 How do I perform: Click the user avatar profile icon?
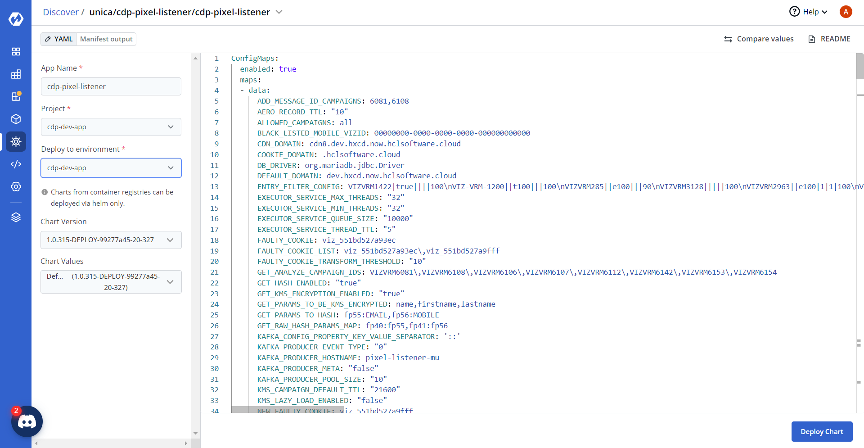846,12
